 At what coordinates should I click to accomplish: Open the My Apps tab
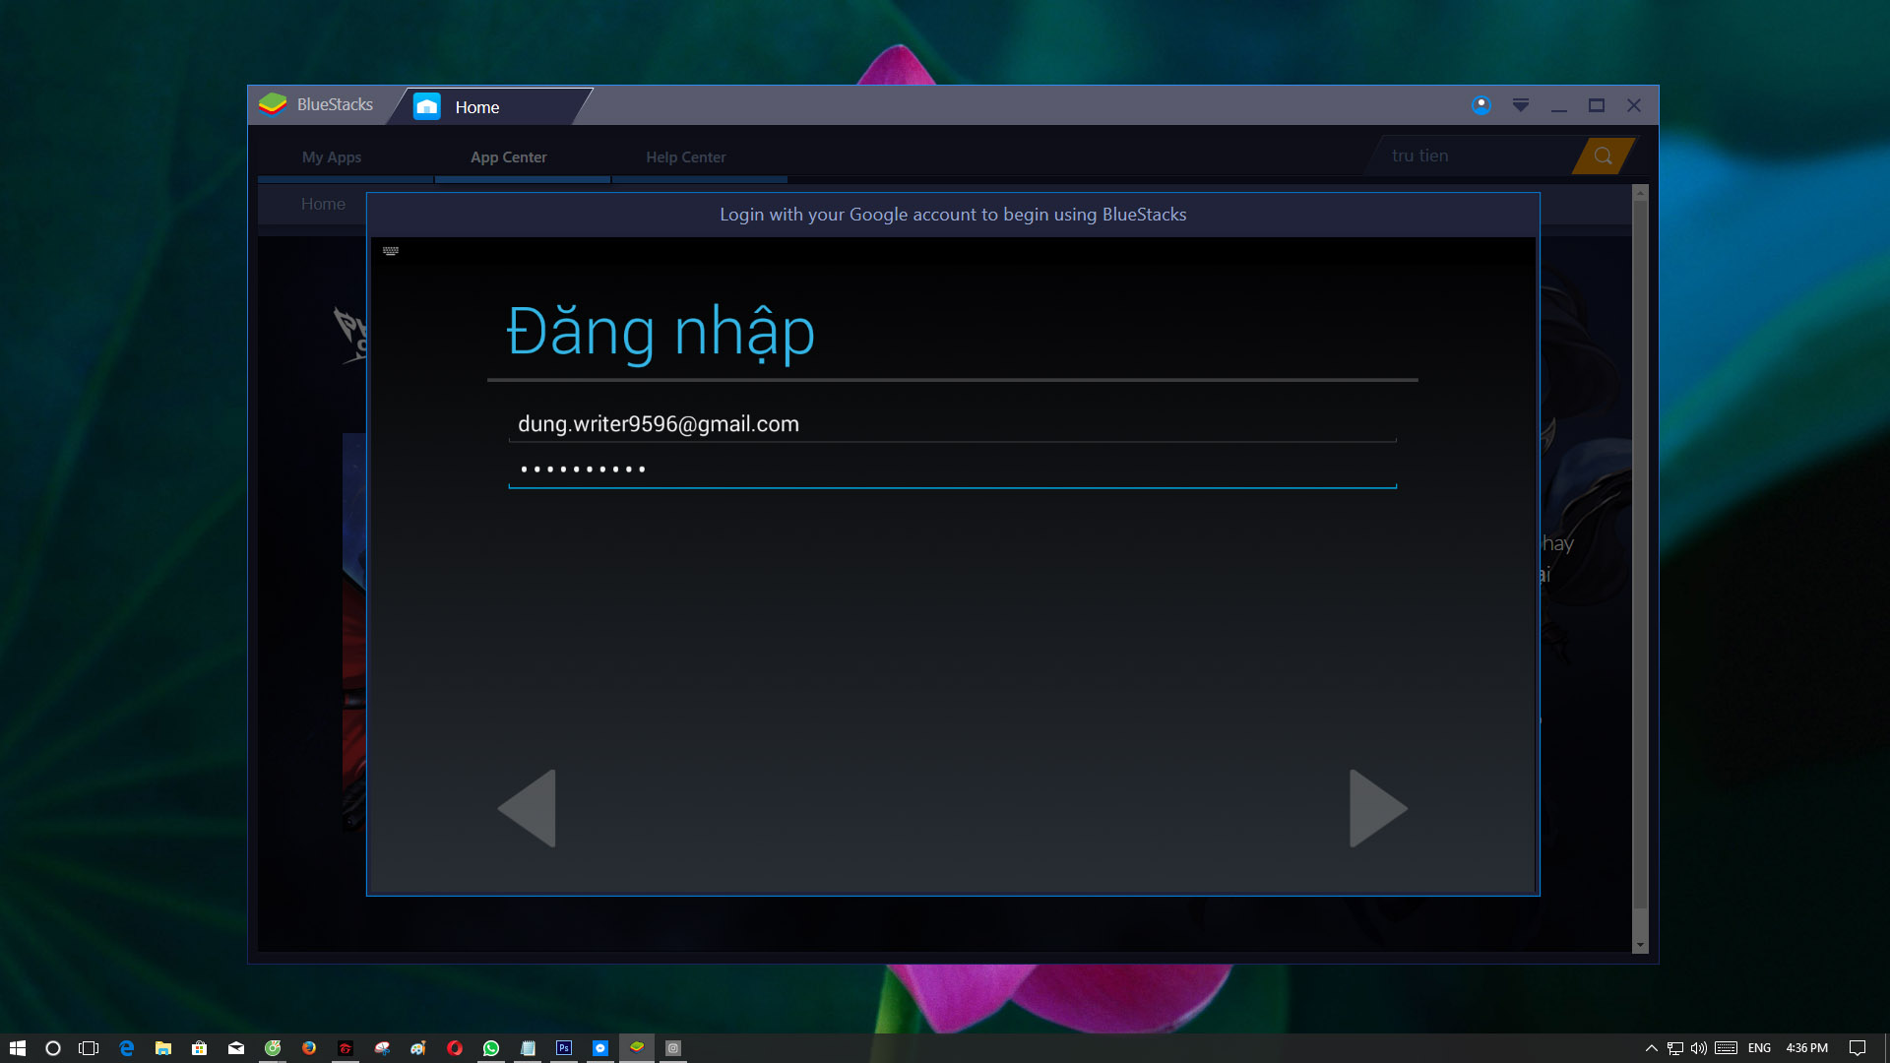click(332, 157)
